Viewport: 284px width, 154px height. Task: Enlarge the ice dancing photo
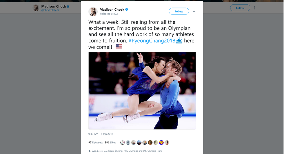tap(142, 90)
